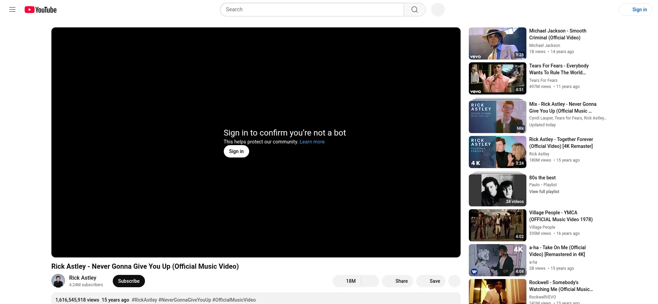658x304 pixels.
Task: Click Tears For Fears channel name
Action: [543, 80]
